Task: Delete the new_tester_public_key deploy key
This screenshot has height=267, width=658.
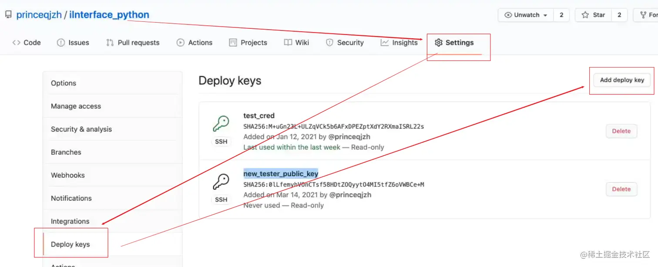Action: (x=621, y=189)
